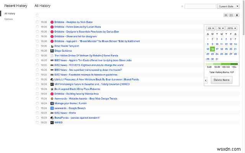This screenshot has height=153, width=245.
Task: Check the box for WIRED last row
Action: (x=37, y=122)
